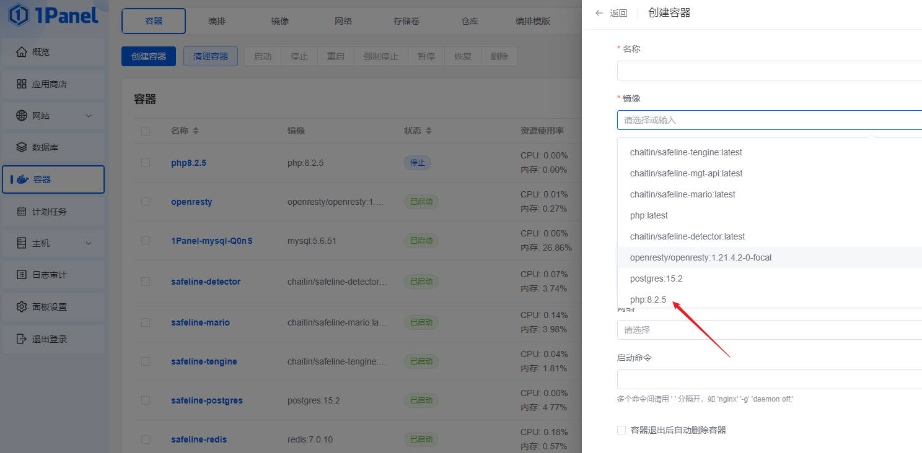Open the 1Panel-mysql-Q0nS container link
This screenshot has width=922, height=453.
212,241
